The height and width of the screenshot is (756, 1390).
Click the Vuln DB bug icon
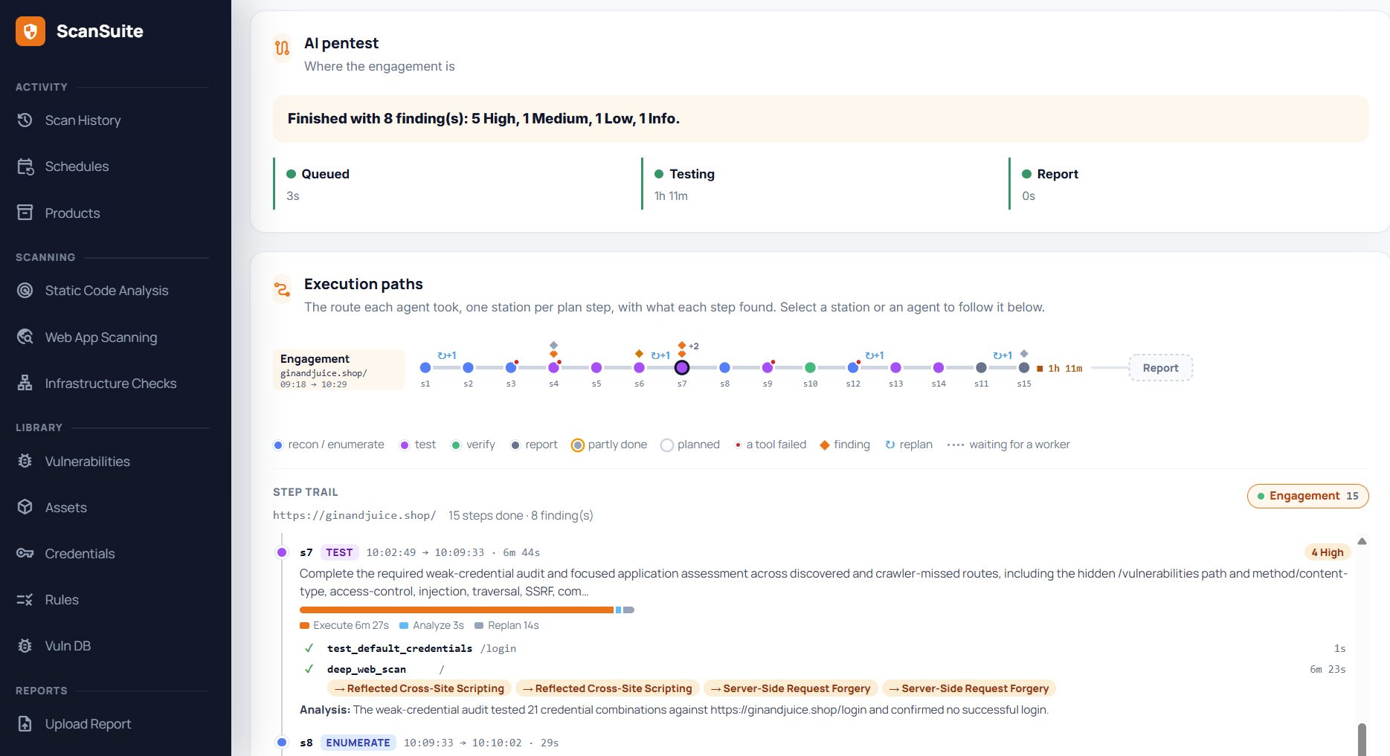(x=25, y=646)
